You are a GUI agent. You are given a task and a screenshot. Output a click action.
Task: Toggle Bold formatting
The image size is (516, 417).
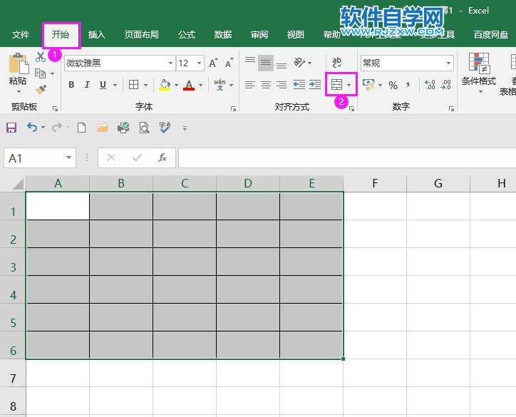tap(71, 85)
